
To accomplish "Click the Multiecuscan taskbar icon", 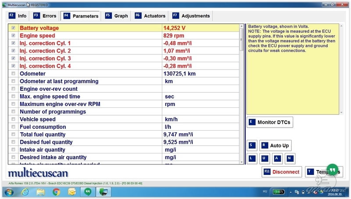I will pos(104,192).
